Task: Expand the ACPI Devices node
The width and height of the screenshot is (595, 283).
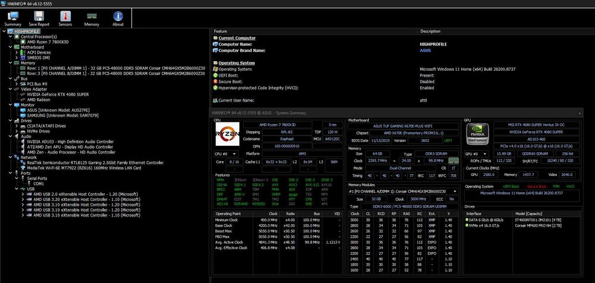Action: coord(17,52)
